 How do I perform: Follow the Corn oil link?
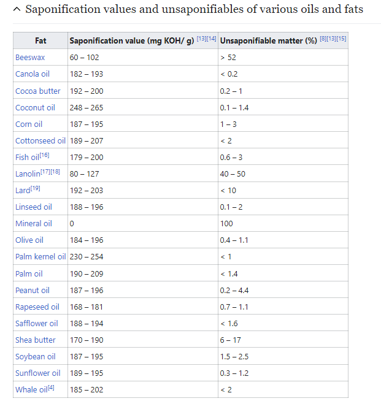[x=29, y=124]
